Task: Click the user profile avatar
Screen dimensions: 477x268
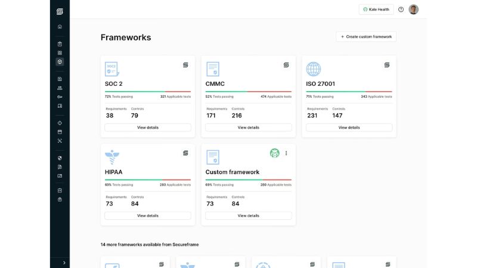Action: point(413,10)
